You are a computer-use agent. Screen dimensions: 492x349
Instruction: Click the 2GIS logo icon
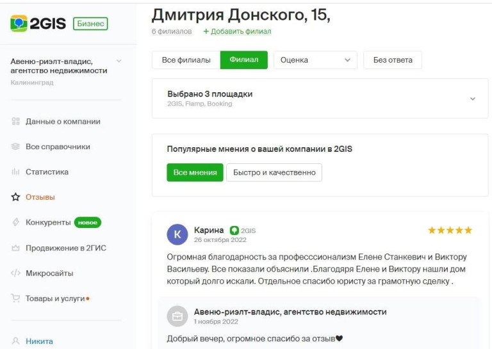19,24
